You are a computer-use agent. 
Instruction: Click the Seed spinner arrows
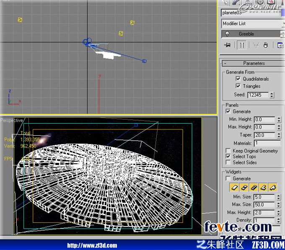tap(272, 95)
